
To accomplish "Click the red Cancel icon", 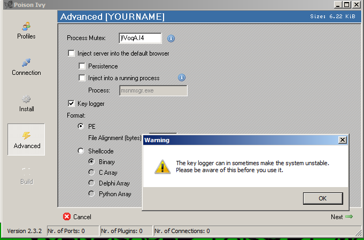I will [67, 216].
